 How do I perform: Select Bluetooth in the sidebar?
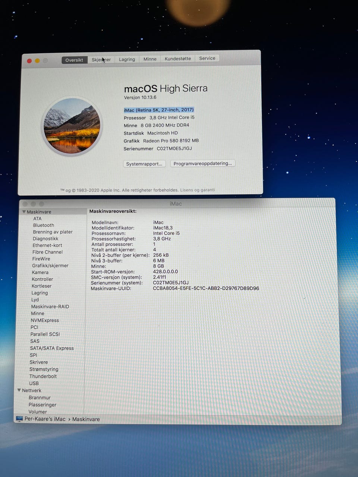[x=44, y=225]
